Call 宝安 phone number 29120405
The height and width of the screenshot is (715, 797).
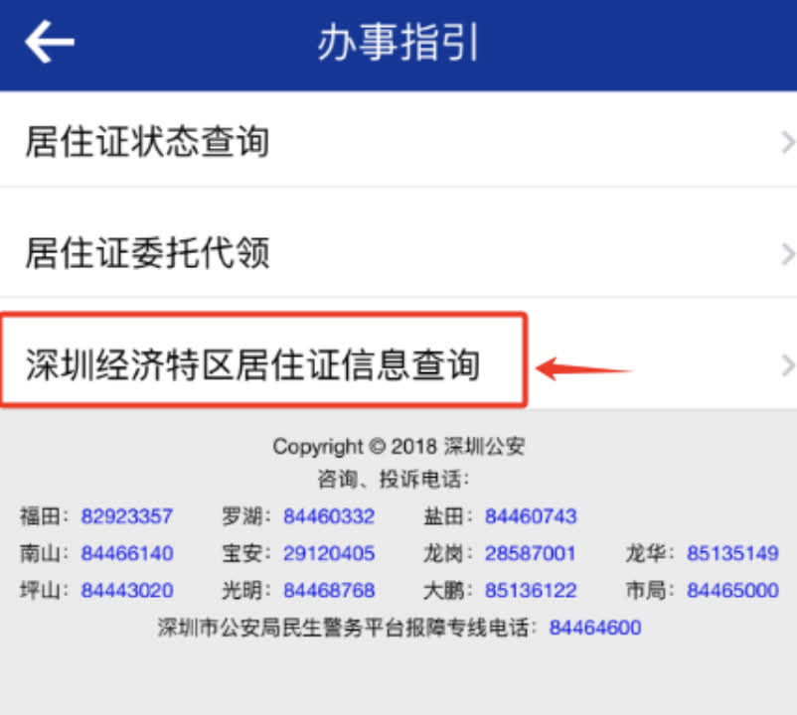click(329, 553)
